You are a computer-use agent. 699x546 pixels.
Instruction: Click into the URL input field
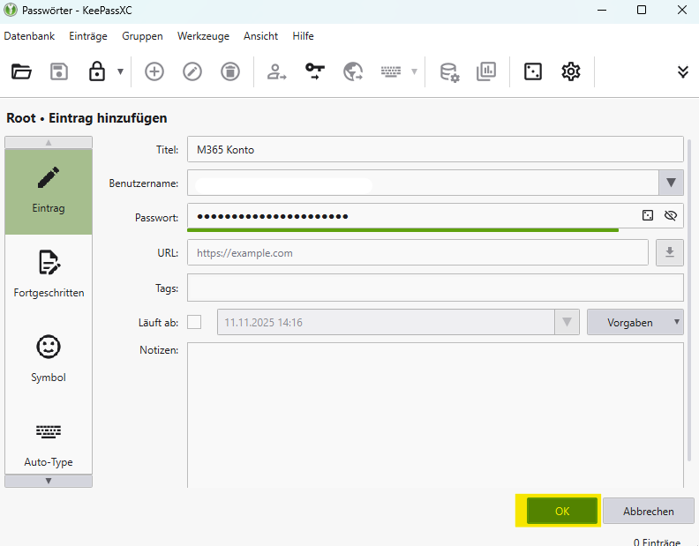(x=417, y=252)
